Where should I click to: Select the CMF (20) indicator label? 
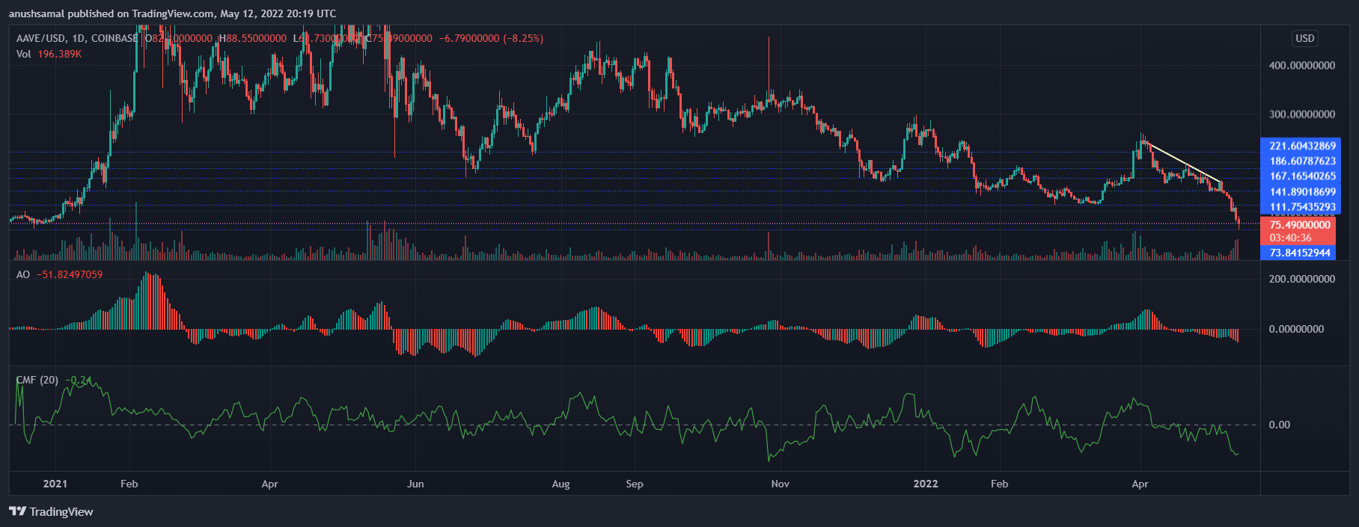[37, 380]
